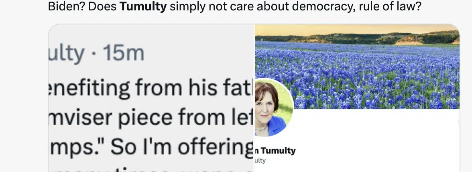Click the green hills on the banner horizon
This screenshot has width=472, height=172.
click(357, 38)
